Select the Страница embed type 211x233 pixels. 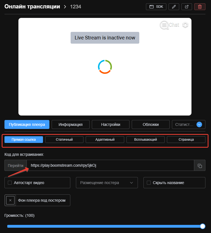[186, 140]
